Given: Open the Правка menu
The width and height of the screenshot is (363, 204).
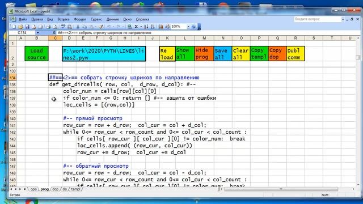Looking at the screenshot, I should tap(37, 19).
